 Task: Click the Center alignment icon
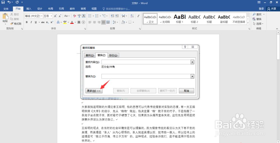[x=94, y=22]
